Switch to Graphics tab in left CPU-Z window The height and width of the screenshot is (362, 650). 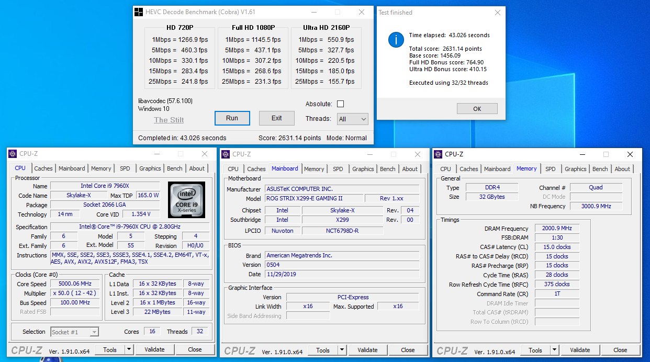[x=150, y=168]
